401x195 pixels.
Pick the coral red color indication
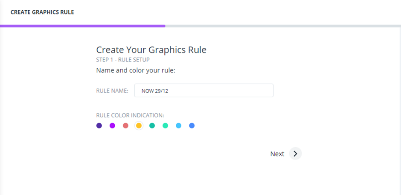click(x=125, y=125)
